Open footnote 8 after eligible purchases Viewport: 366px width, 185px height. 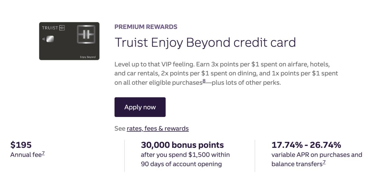click(204, 81)
